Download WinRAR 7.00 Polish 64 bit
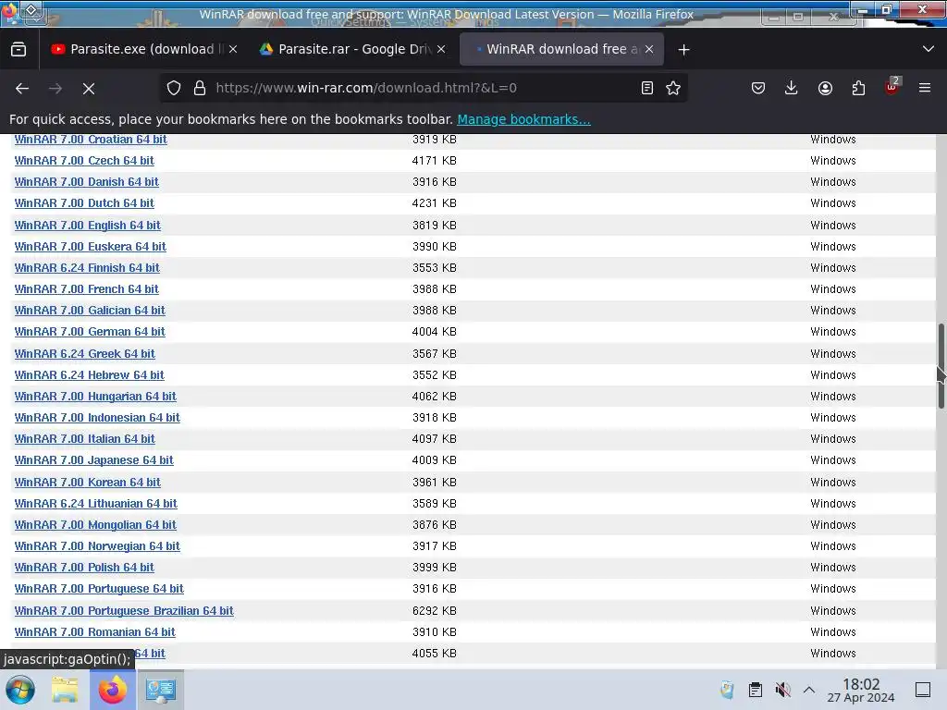The height and width of the screenshot is (710, 947). click(84, 568)
